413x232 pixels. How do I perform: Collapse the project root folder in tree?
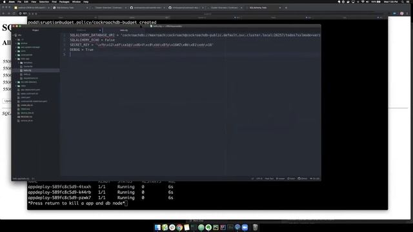click(x=14, y=35)
